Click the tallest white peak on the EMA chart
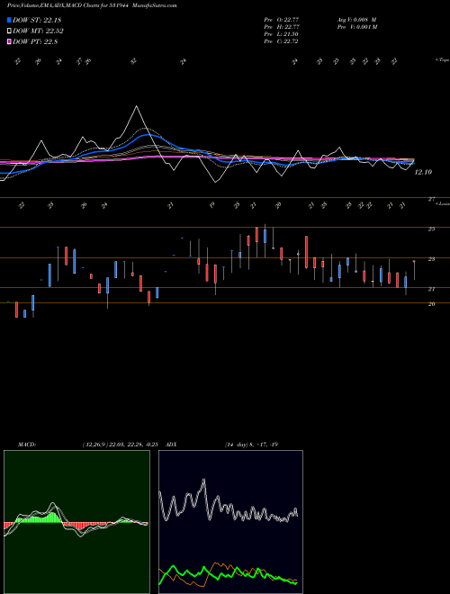 coord(137,106)
